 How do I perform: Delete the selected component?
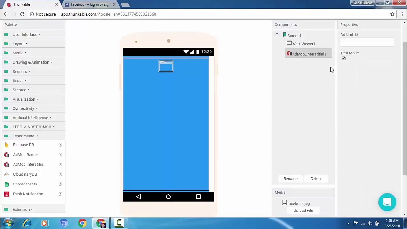coord(316,179)
